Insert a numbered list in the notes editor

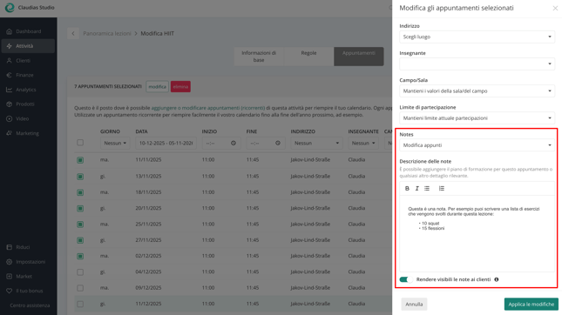[442, 188]
